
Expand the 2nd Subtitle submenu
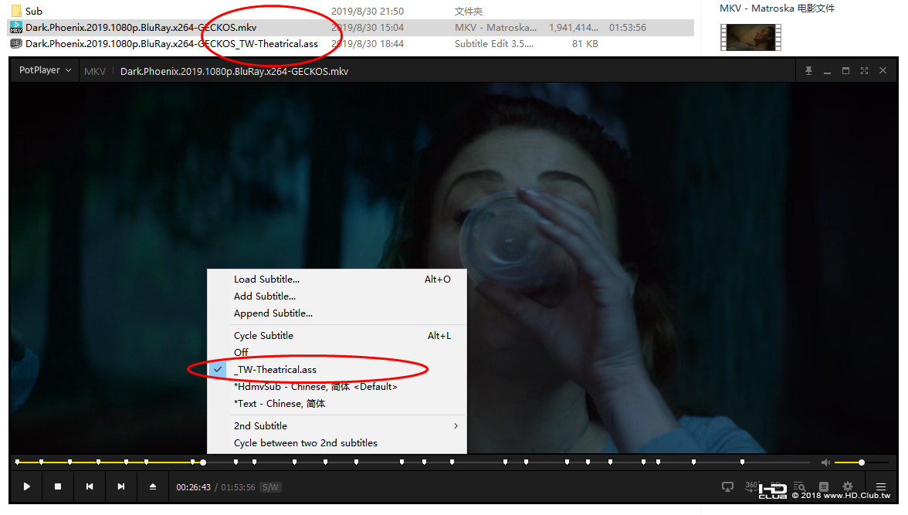pyautogui.click(x=337, y=425)
